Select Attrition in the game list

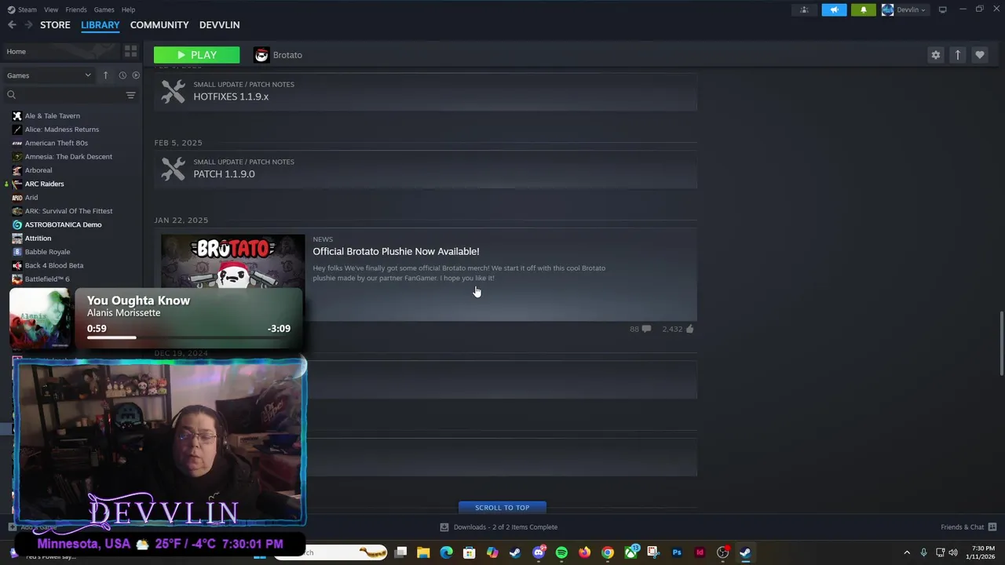[38, 239]
